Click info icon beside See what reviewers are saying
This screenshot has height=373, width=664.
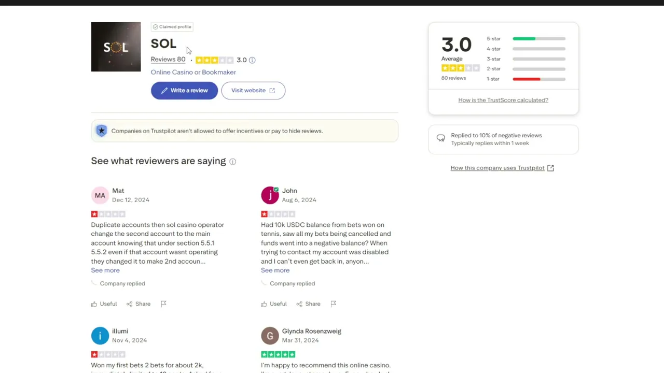pos(233,162)
